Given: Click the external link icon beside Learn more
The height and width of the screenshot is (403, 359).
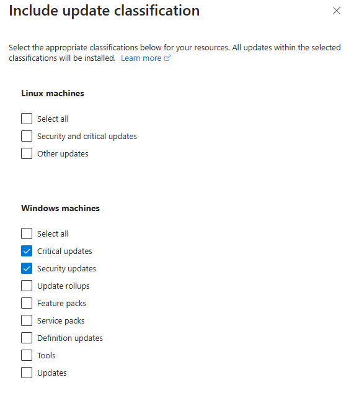Looking at the screenshot, I should (167, 58).
